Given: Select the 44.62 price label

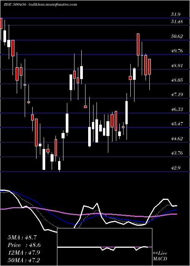Looking at the screenshot, I should point(177,138).
